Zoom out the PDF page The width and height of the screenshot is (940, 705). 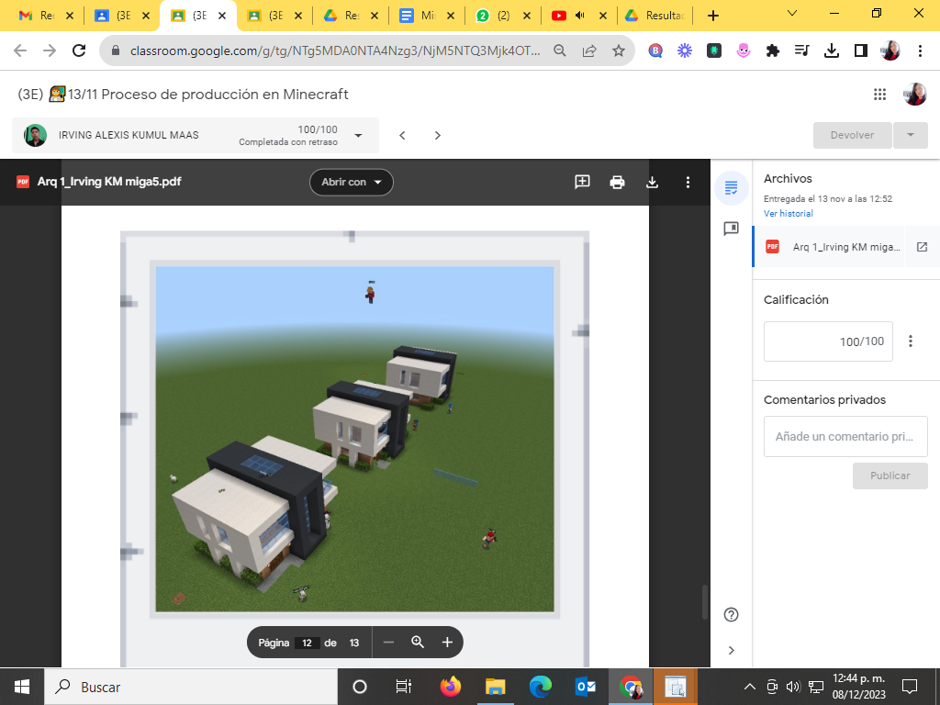tap(388, 643)
